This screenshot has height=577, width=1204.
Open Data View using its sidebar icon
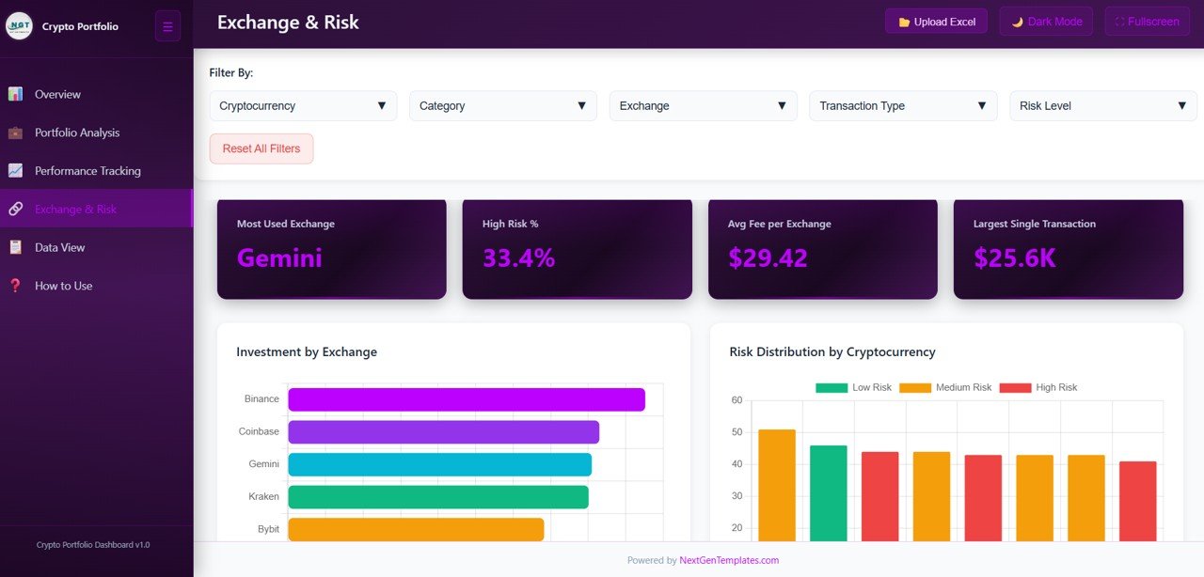pyautogui.click(x=16, y=246)
